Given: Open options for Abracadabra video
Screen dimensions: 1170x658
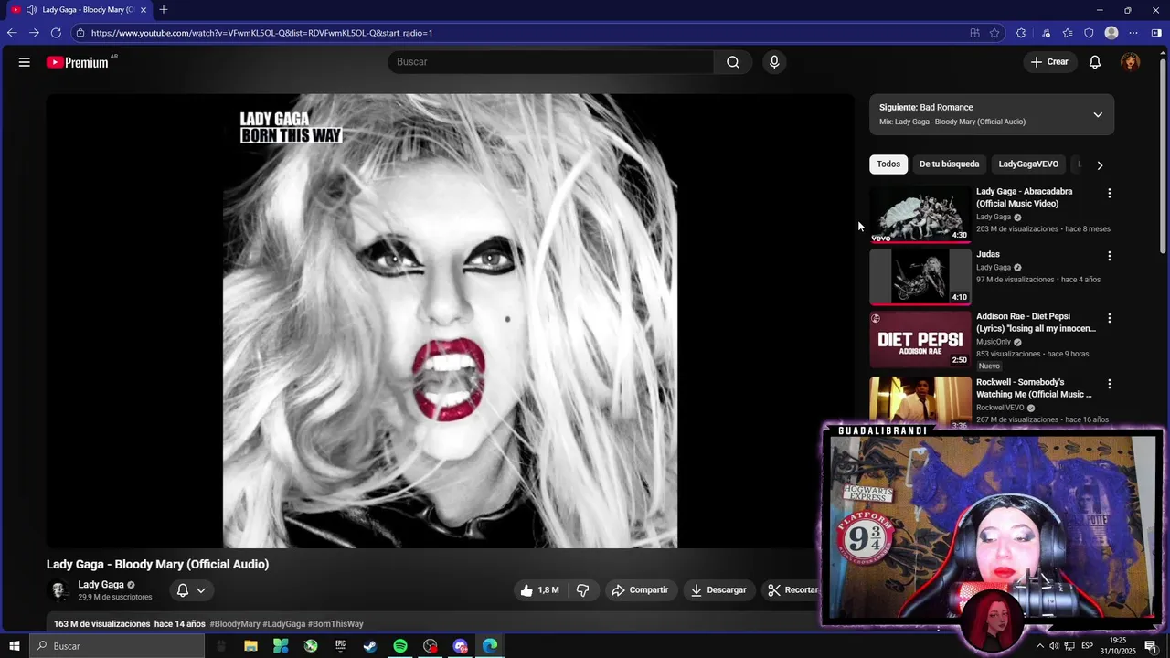Looking at the screenshot, I should tap(1110, 194).
